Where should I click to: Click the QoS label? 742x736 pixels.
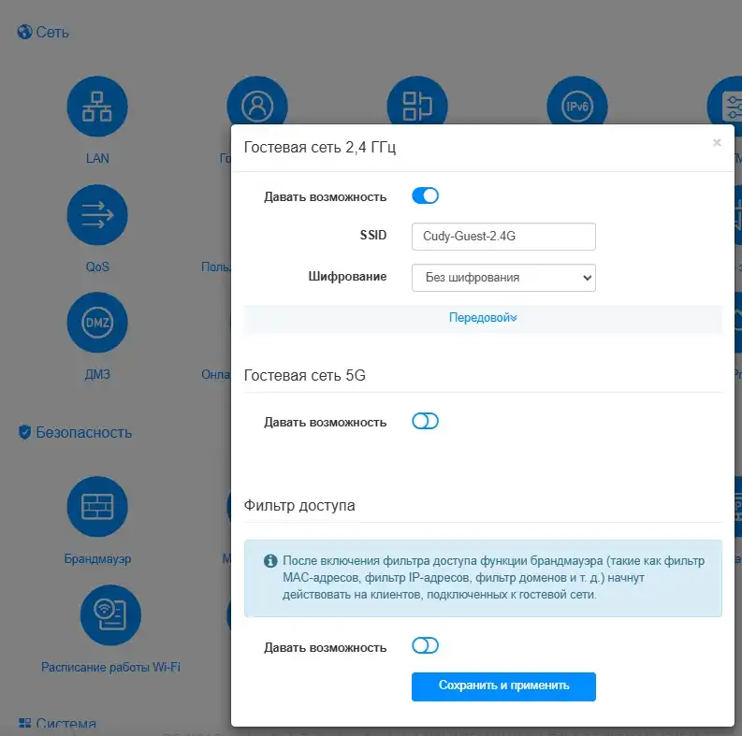coord(97,267)
